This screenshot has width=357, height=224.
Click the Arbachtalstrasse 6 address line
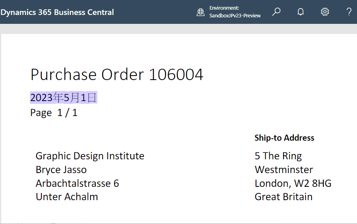tap(77, 184)
